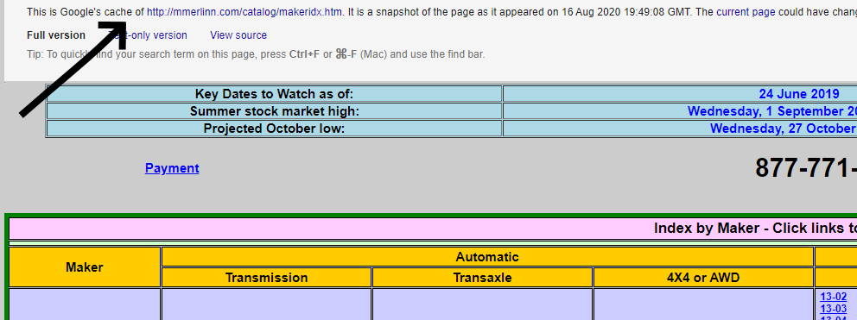Open the 'View source' link
The width and height of the screenshot is (857, 320).
point(238,35)
